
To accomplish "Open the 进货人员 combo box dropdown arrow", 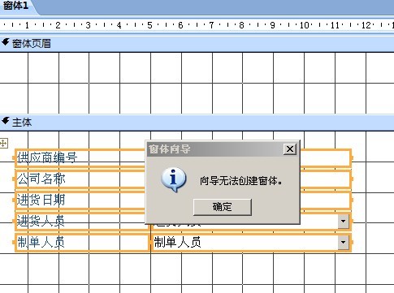I will click(343, 222).
